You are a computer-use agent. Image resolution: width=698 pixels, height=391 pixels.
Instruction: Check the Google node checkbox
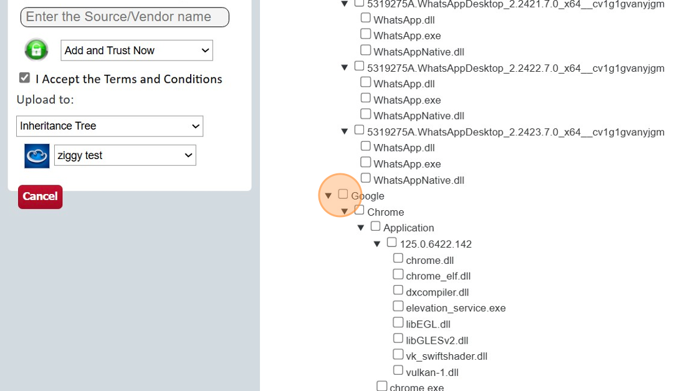pyautogui.click(x=342, y=193)
